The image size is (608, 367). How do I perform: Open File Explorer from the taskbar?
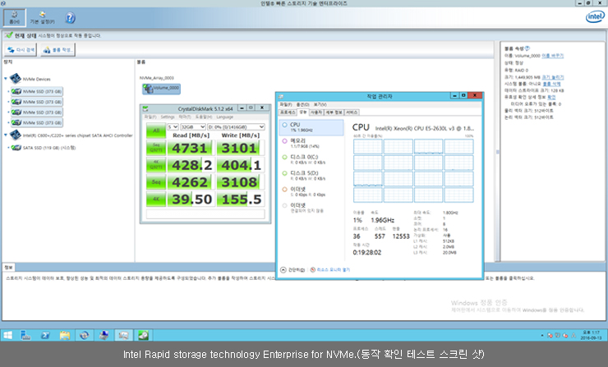click(x=65, y=335)
